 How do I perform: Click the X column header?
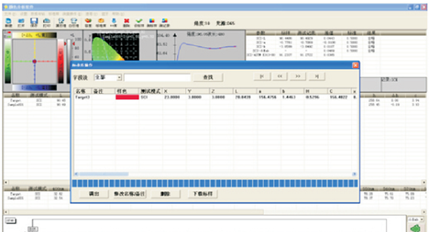click(x=174, y=91)
